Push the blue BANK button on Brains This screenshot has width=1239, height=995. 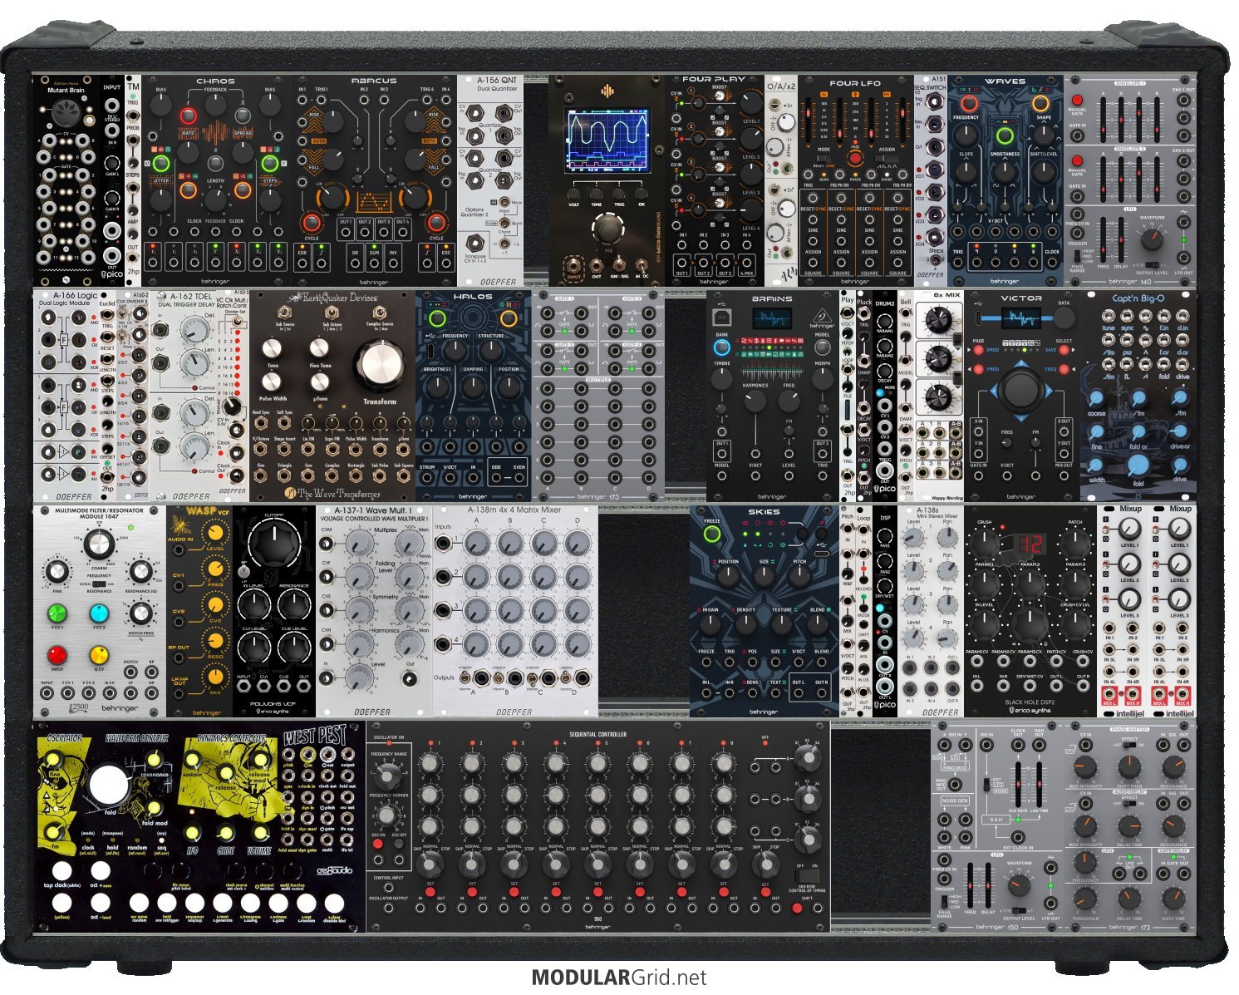[x=721, y=347]
